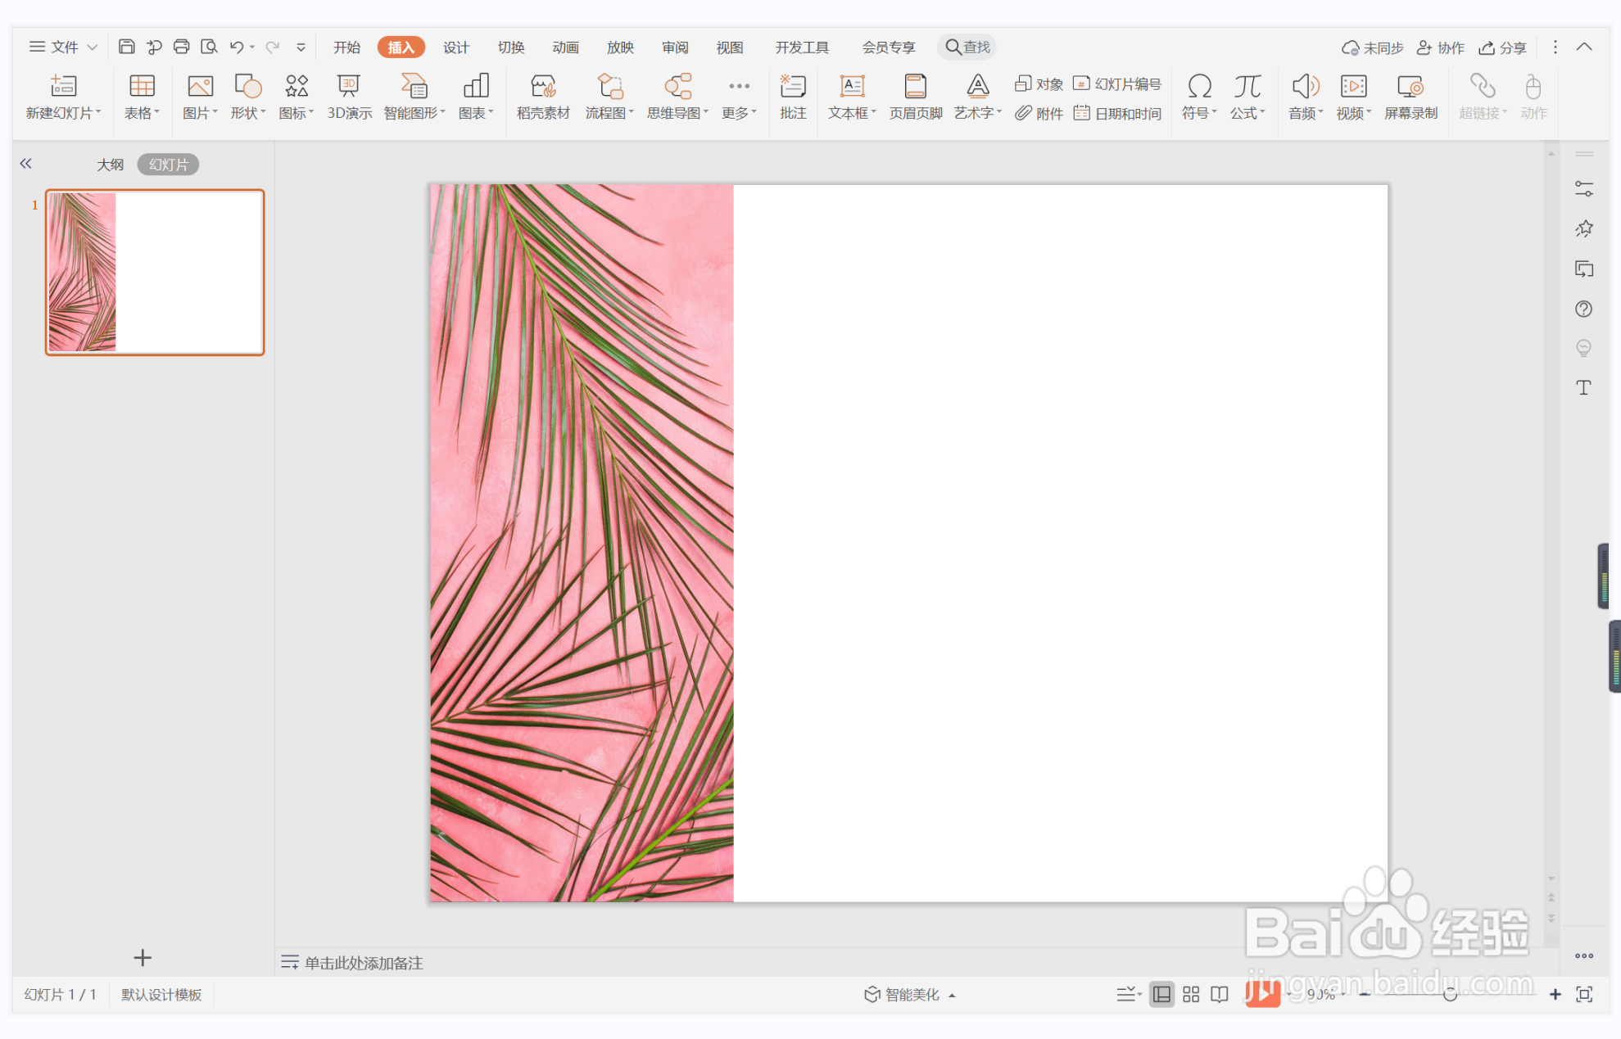This screenshot has height=1039, width=1621.
Task: Switch to normal view in status bar
Action: 1161,994
